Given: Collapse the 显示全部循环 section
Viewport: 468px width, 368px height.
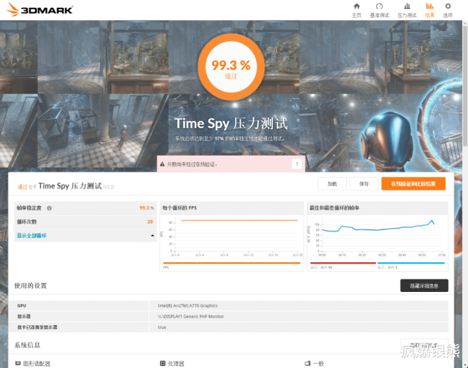Looking at the screenshot, I should 153,236.
